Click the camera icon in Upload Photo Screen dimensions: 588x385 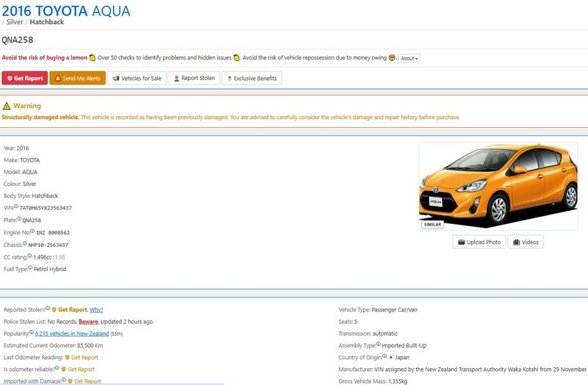point(462,242)
